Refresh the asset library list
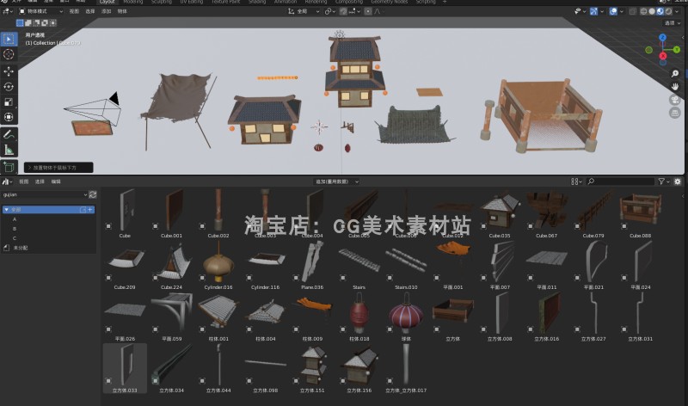 (x=93, y=194)
